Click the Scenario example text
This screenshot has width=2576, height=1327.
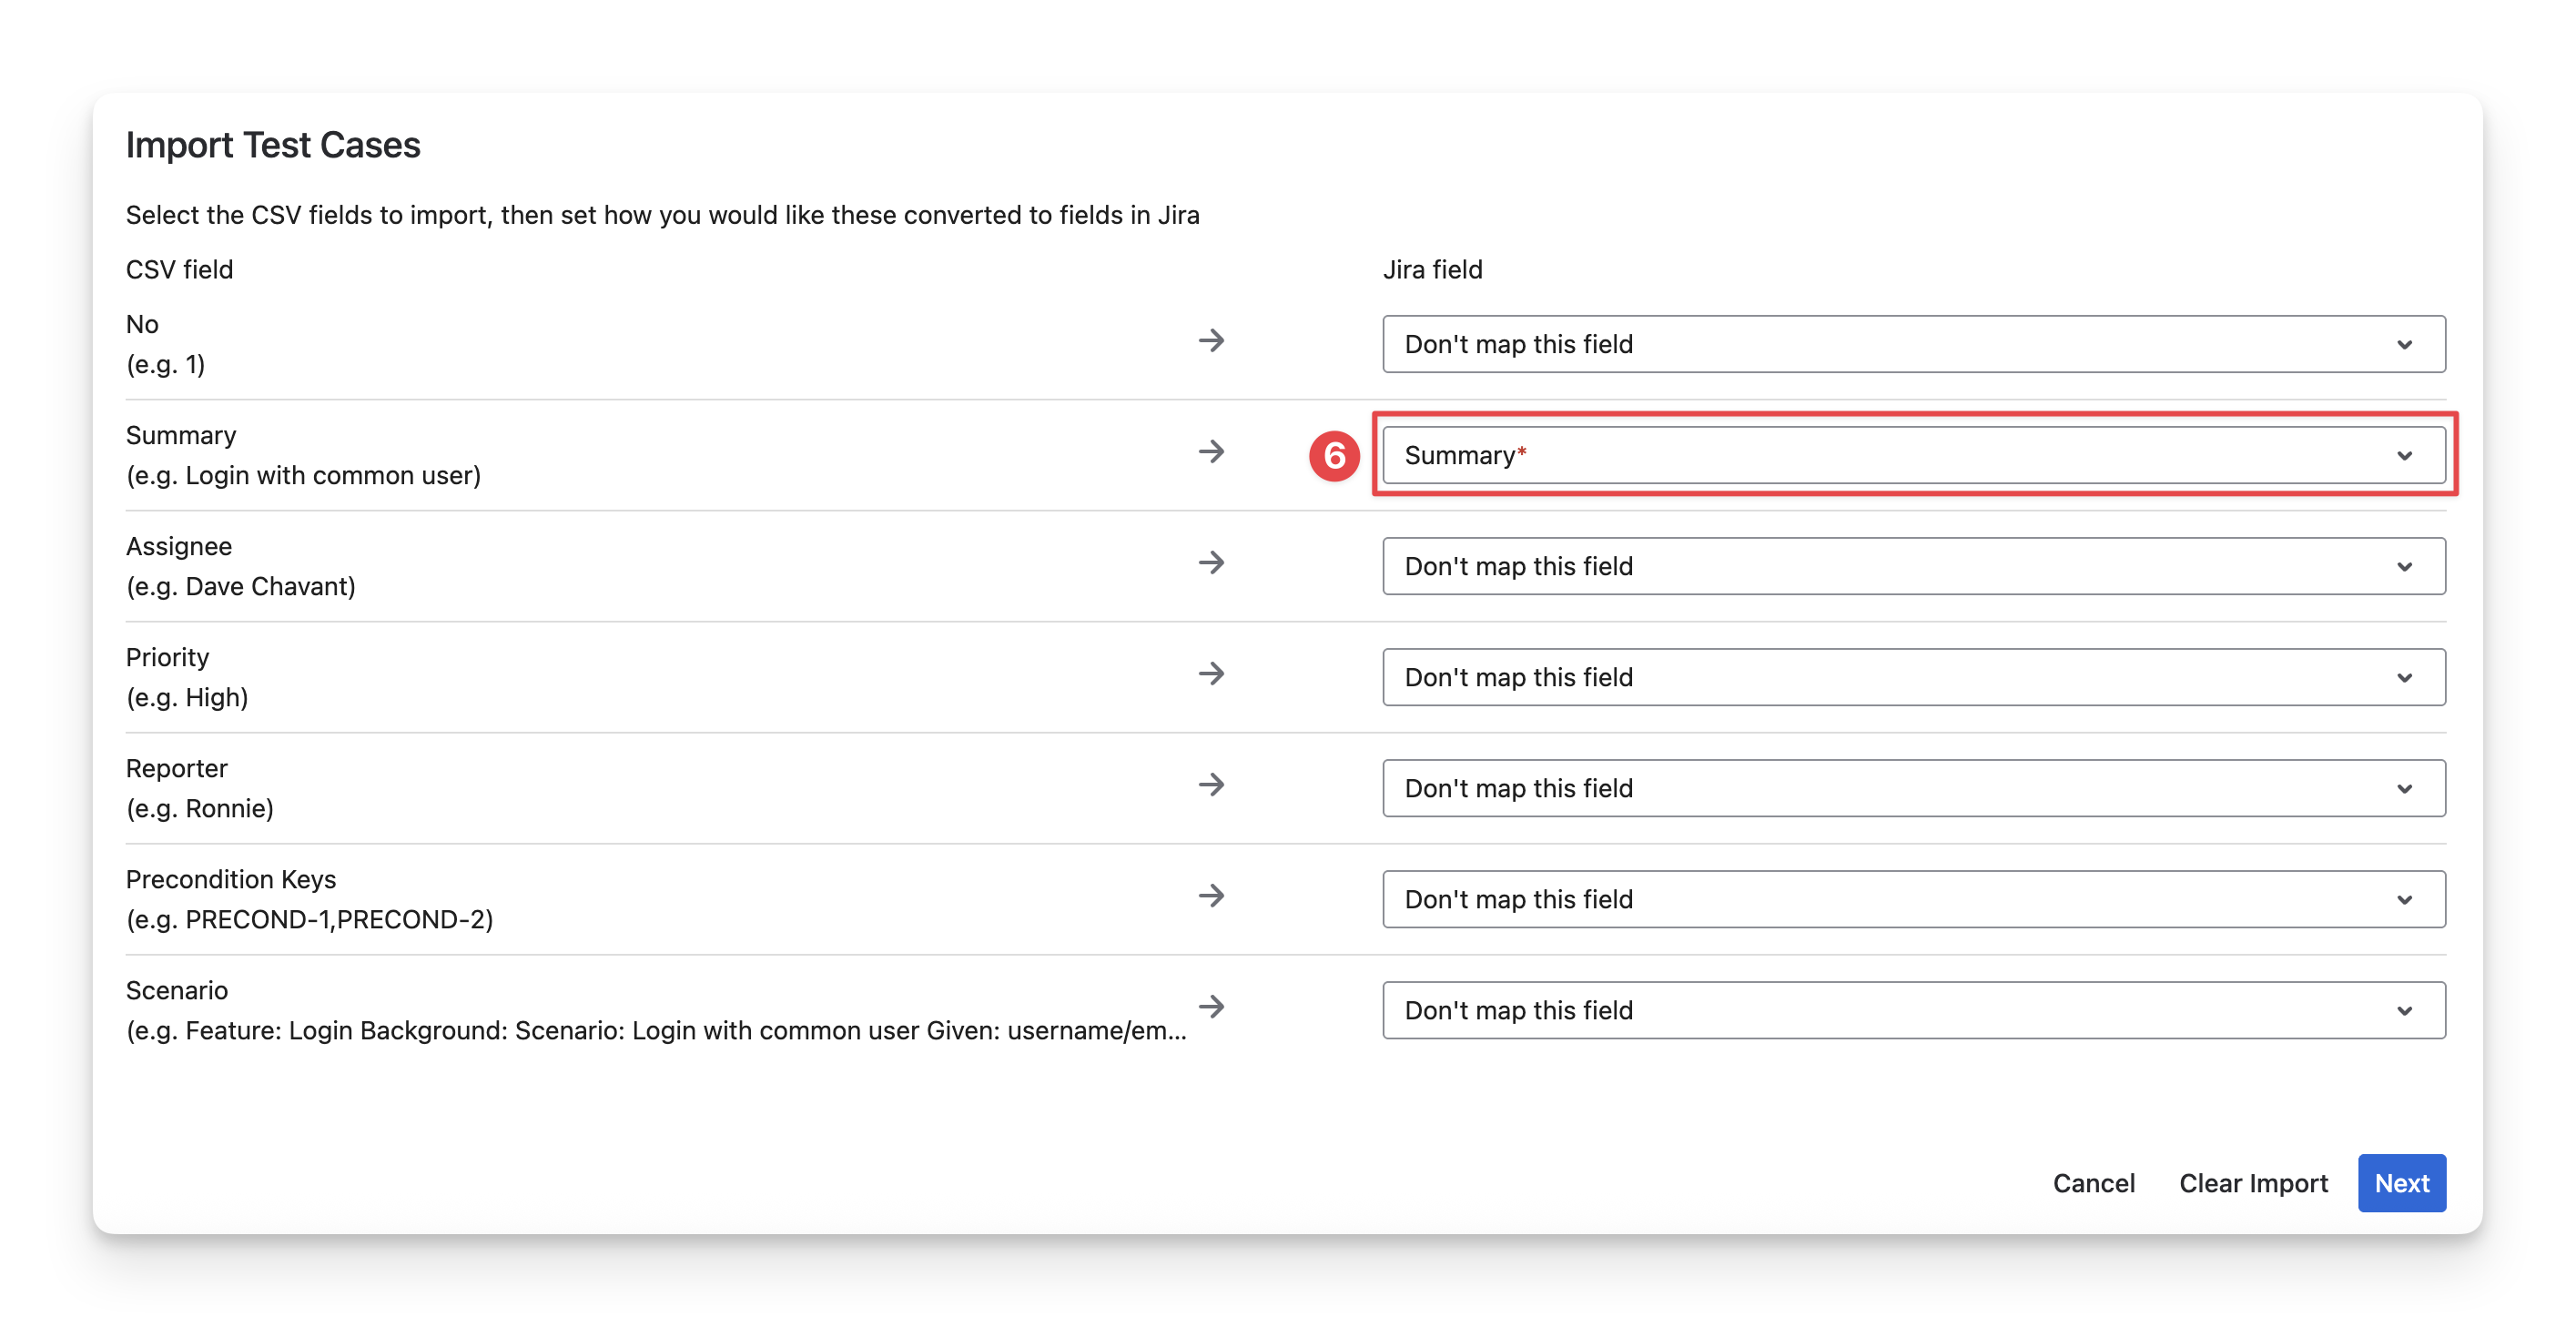pyautogui.click(x=656, y=1031)
